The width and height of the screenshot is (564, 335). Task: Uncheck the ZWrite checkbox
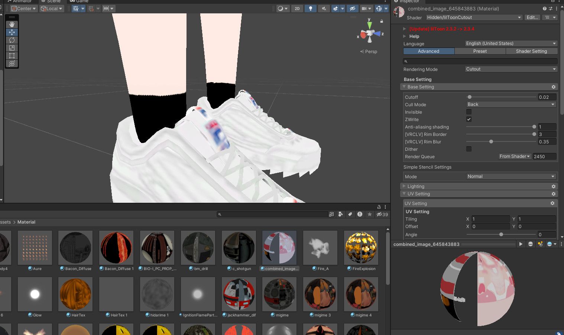click(469, 119)
